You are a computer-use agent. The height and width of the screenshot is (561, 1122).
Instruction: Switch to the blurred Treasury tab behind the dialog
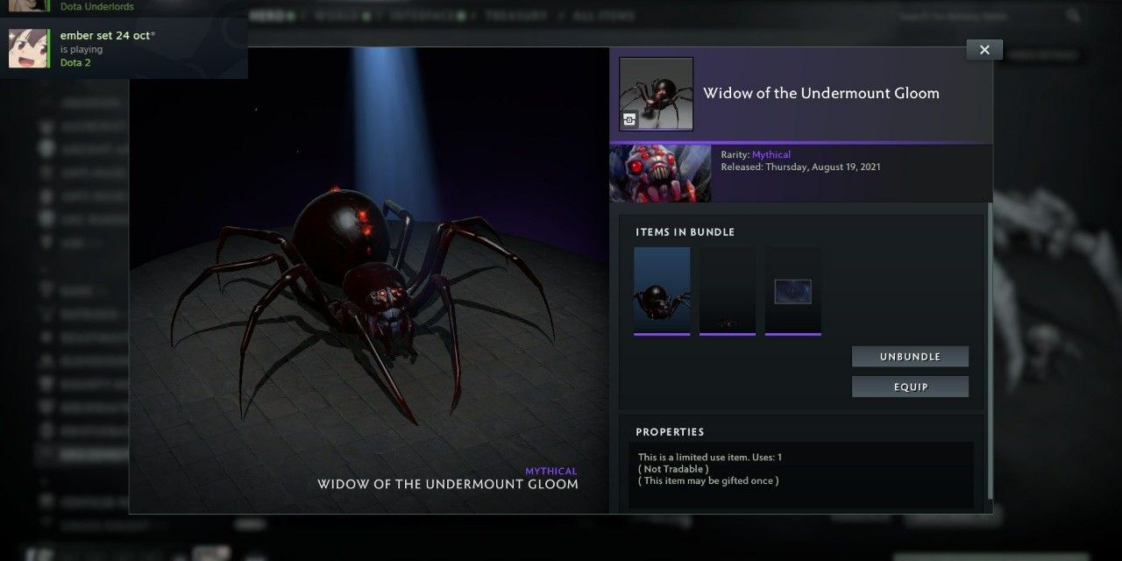point(517,16)
